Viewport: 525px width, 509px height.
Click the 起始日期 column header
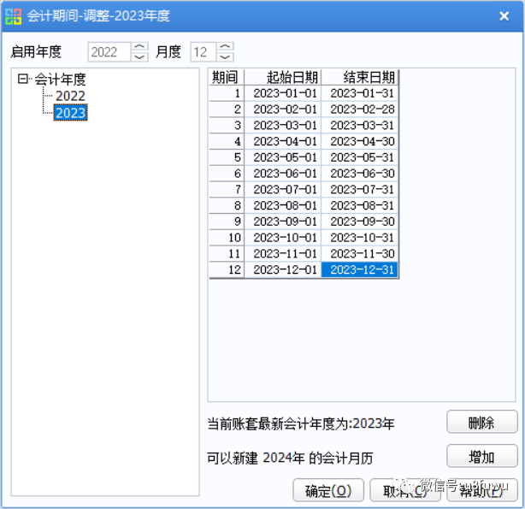pos(283,77)
